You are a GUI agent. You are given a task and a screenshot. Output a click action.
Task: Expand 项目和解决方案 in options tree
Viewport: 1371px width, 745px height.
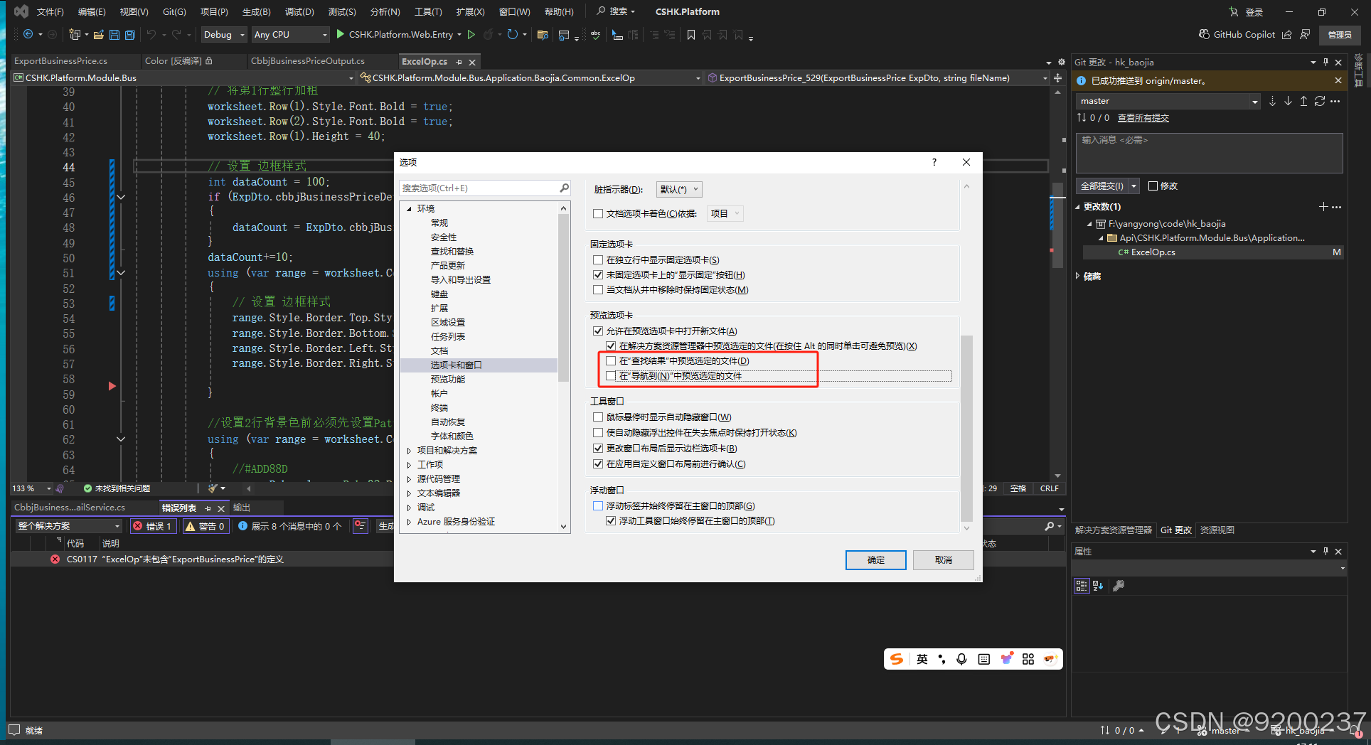409,450
